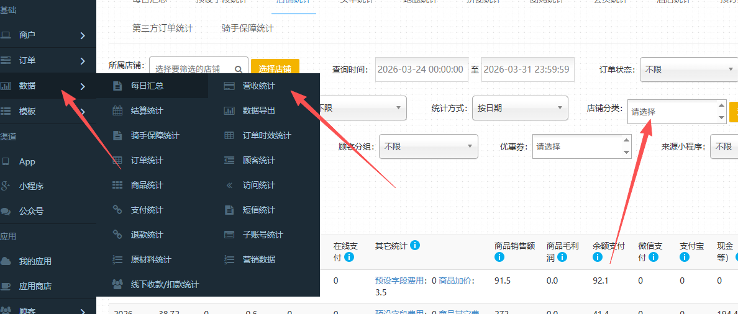Click the search magnifier in store filter

click(239, 70)
